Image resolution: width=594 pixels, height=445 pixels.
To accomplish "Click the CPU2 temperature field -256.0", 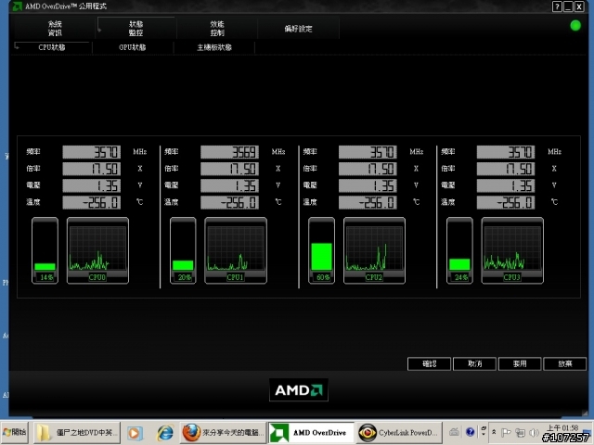I will coord(368,202).
